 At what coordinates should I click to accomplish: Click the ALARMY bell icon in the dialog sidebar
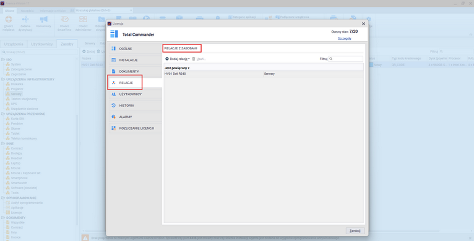(x=114, y=117)
